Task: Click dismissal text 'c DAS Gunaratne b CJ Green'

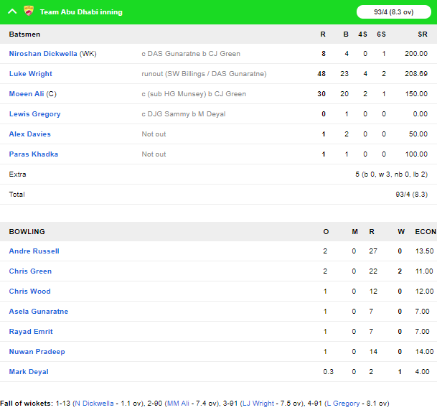Action: (x=191, y=54)
